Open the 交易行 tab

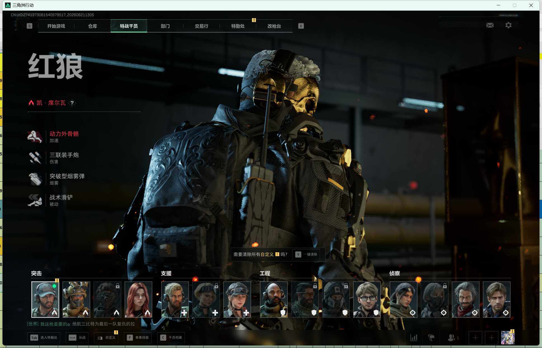(x=201, y=26)
